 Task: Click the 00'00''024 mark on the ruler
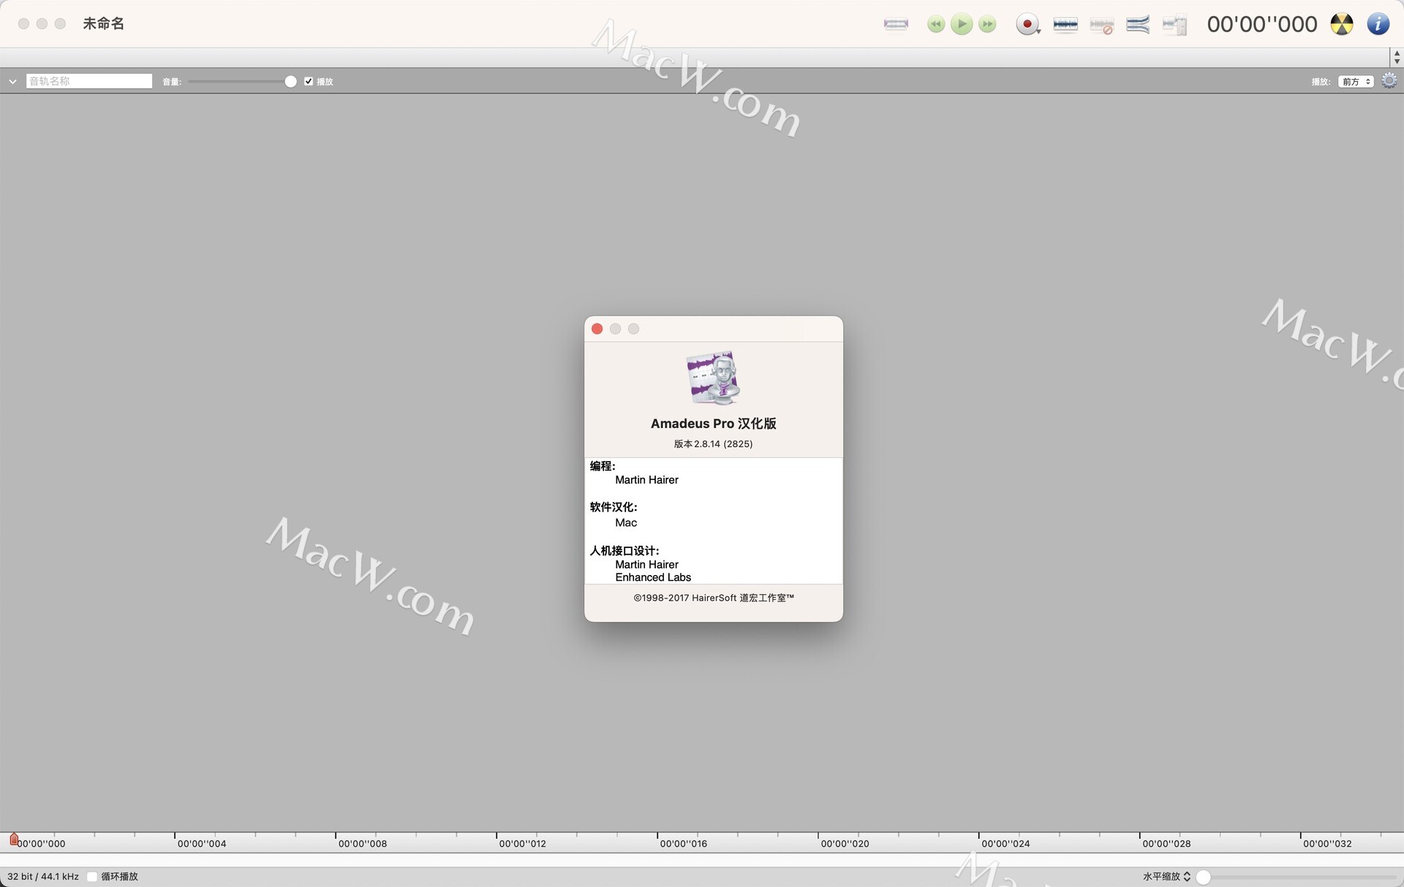click(x=1005, y=843)
